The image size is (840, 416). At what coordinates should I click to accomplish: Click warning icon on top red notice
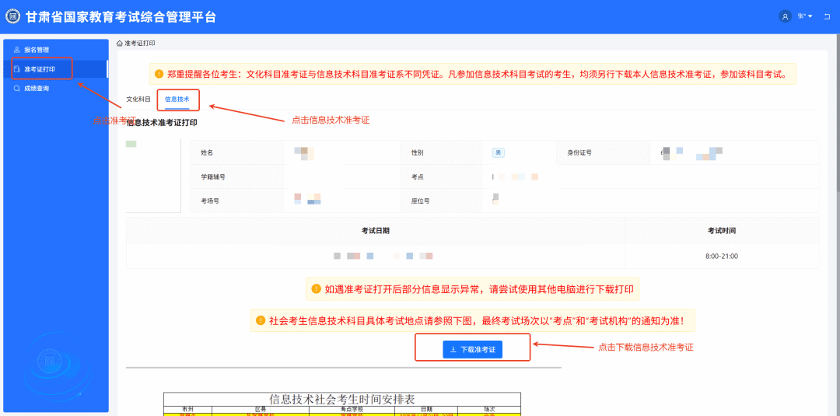coord(159,75)
